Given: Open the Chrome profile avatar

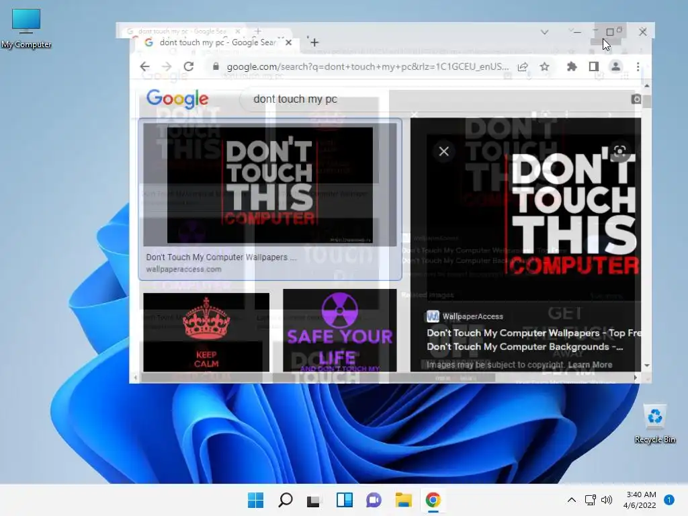Looking at the screenshot, I should pos(615,67).
